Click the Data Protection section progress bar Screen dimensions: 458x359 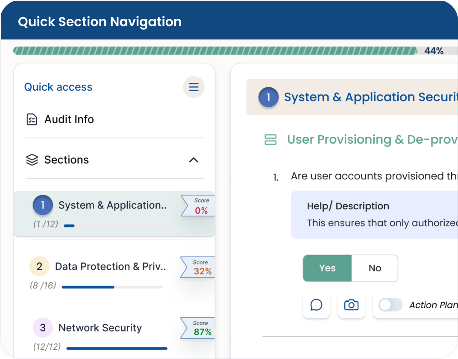(112, 287)
